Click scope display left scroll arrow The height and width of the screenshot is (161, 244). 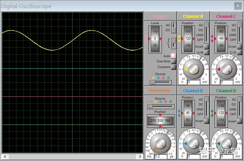click(x=5, y=156)
